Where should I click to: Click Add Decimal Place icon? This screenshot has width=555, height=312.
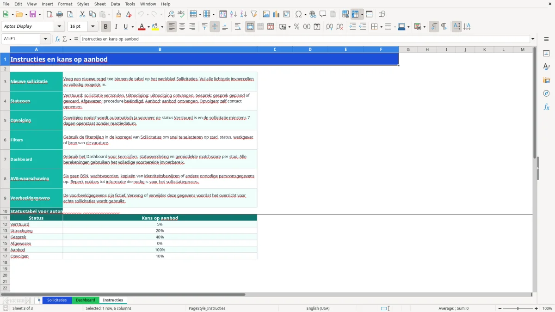click(x=330, y=27)
